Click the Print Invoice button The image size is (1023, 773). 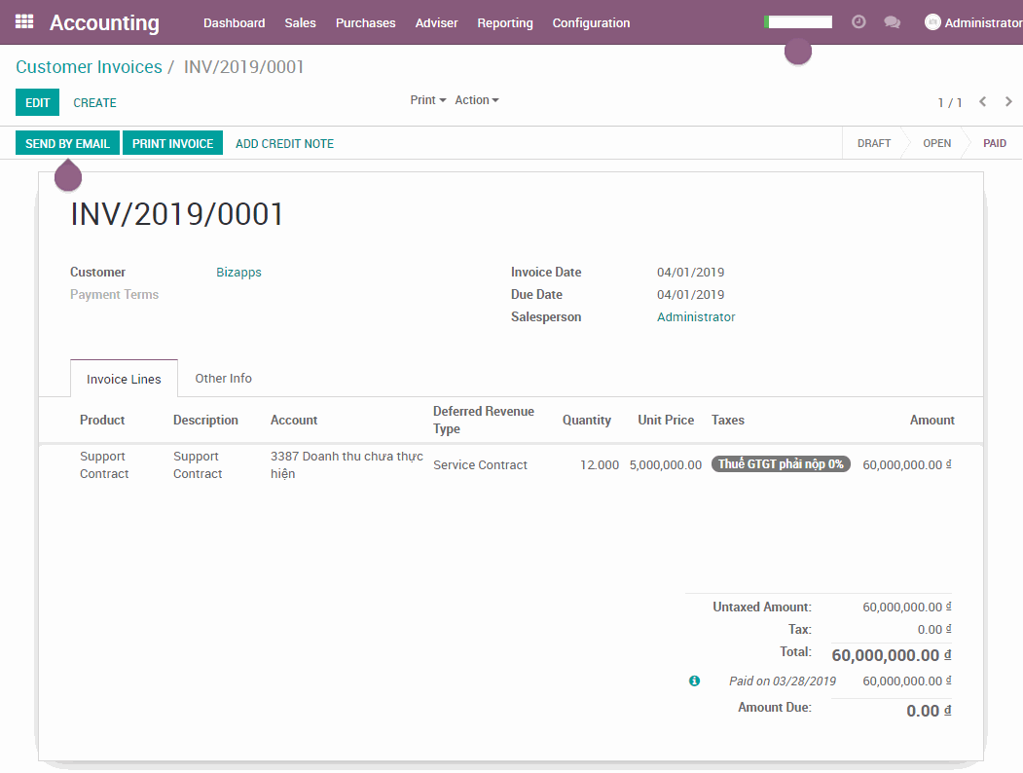172,143
